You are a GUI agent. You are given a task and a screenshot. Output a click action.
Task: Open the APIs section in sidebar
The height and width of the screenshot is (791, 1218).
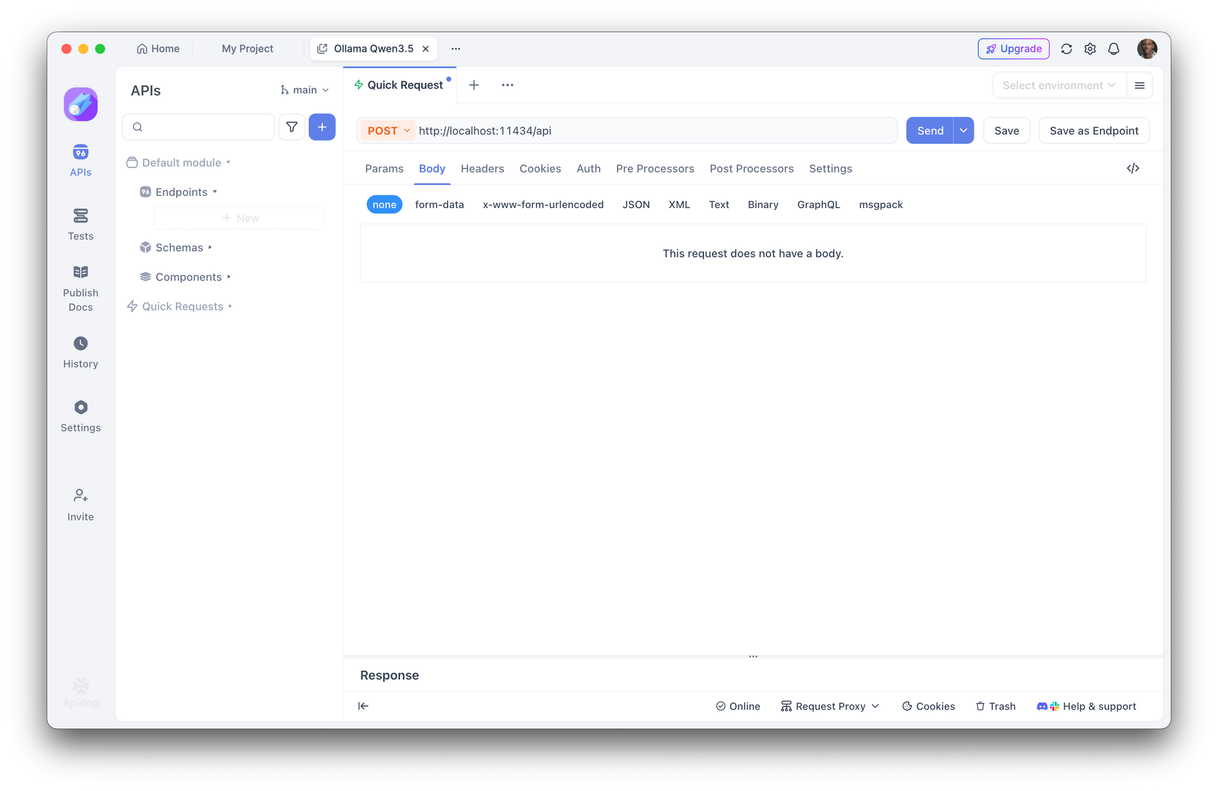click(80, 161)
